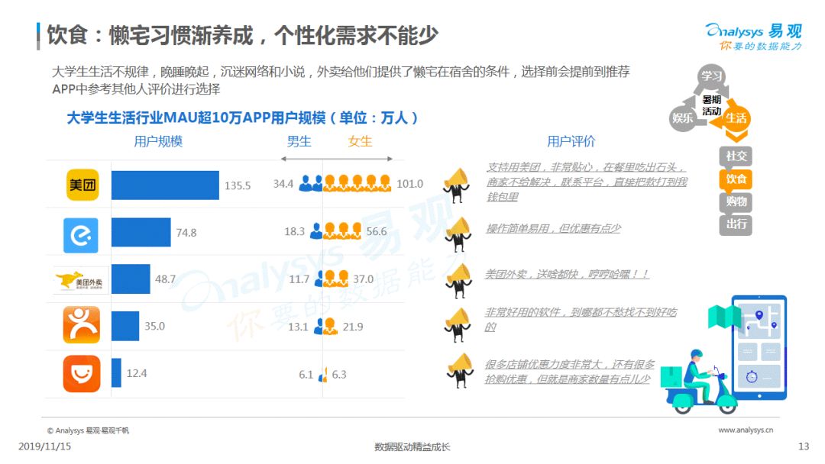
Task: Click the Meituan Waimai kangaroo logo
Action: [82, 280]
